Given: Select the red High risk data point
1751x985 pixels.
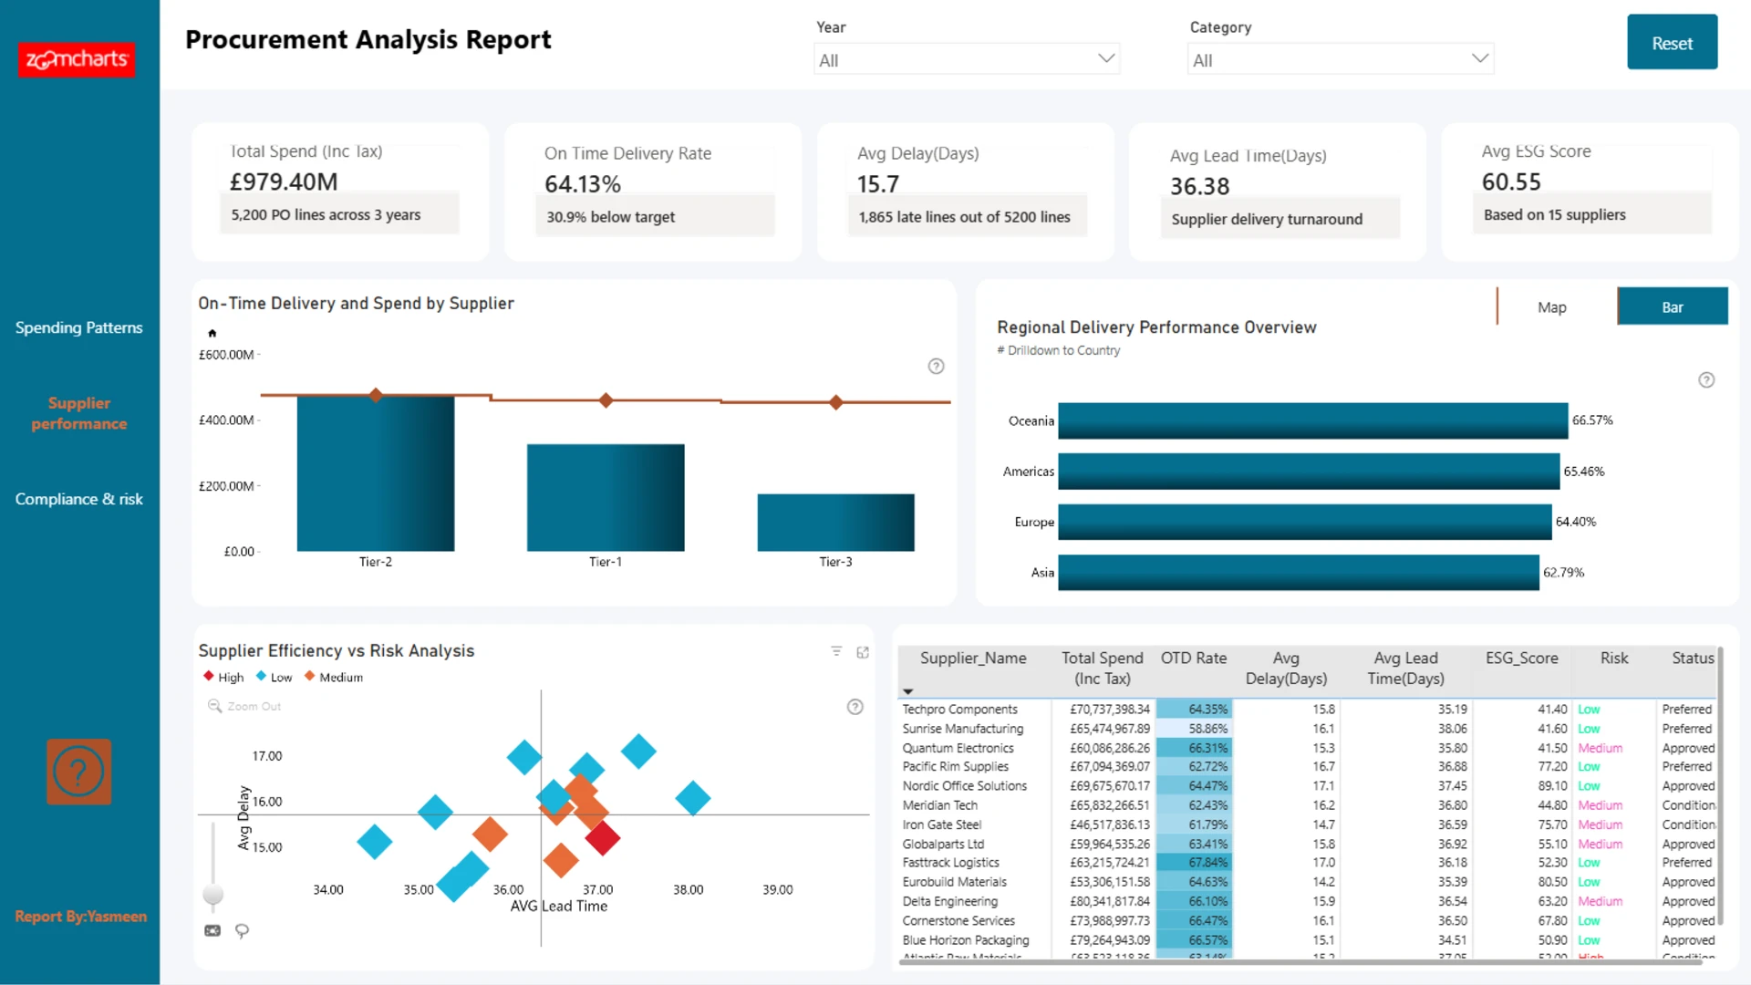Looking at the screenshot, I should pos(603,837).
